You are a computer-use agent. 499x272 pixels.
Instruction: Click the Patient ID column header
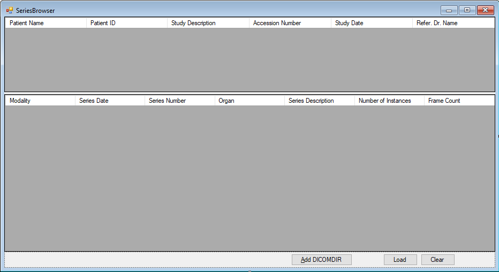[x=127, y=23]
